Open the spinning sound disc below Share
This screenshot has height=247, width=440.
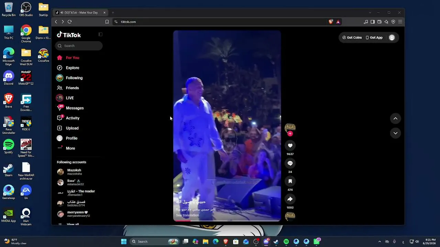(x=290, y=216)
